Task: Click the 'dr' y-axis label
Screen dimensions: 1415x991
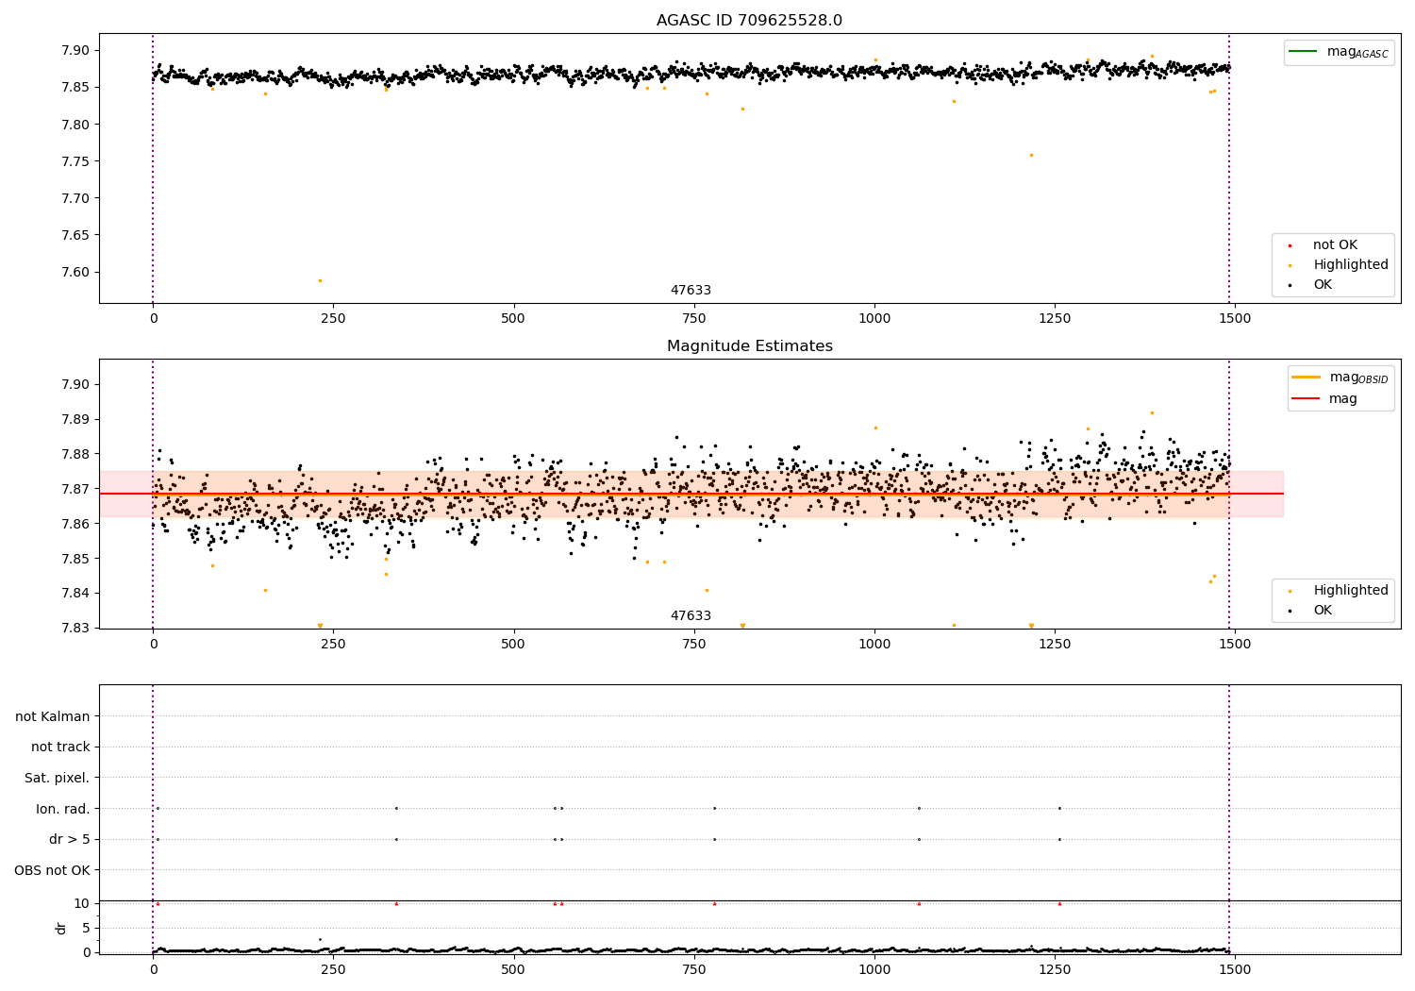Action: (61, 928)
